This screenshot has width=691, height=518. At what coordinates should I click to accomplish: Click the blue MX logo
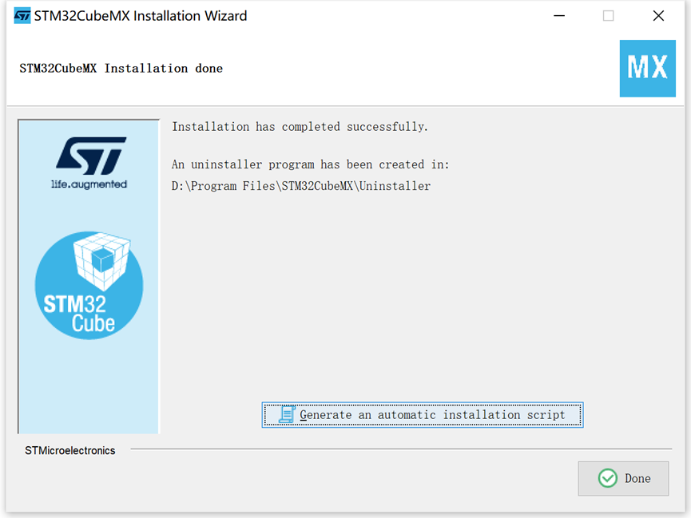647,69
